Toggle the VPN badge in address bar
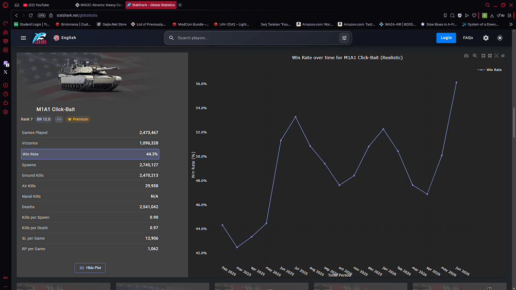516x290 pixels. [x=41, y=15]
